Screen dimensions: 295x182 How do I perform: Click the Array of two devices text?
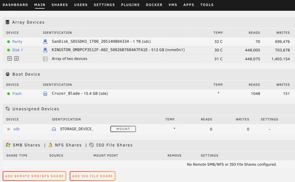coord(69,58)
